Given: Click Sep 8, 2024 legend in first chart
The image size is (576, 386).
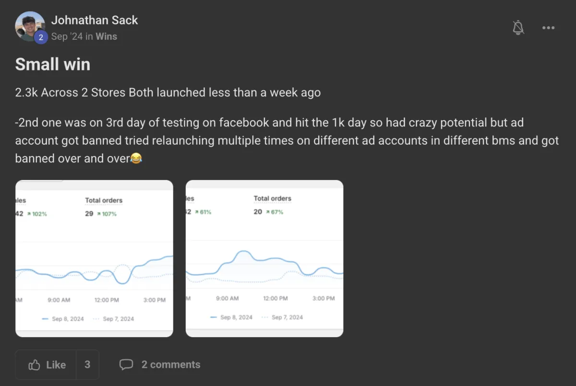Looking at the screenshot, I should click(x=62, y=318).
